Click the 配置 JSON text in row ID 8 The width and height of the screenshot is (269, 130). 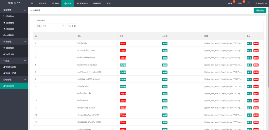tap(223, 79)
